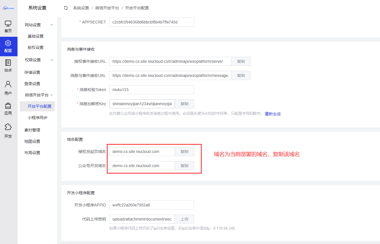Click the NIUCLOUD logo
Screen dimensions: 380x244
point(8,8)
